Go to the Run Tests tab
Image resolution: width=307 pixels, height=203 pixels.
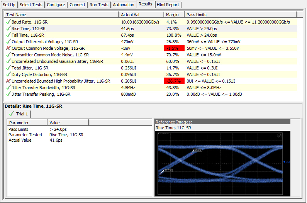point(99,5)
